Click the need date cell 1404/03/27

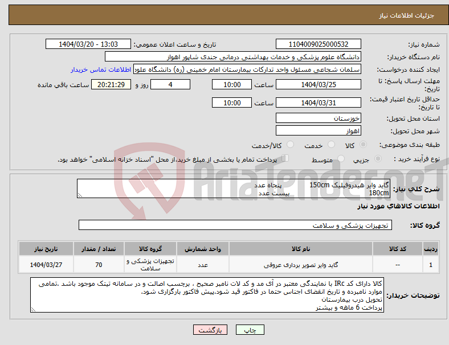click(x=46, y=265)
